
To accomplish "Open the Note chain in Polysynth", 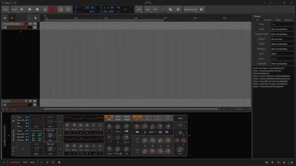I will (x=180, y=118).
